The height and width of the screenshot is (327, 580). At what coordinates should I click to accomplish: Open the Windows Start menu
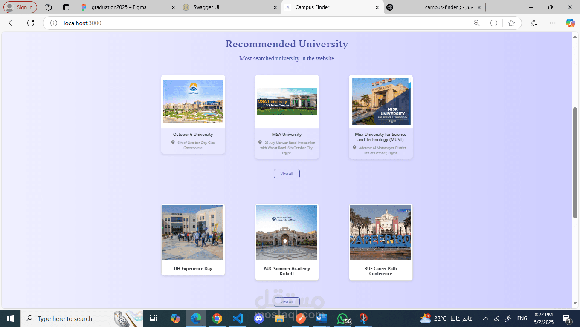[x=10, y=318]
